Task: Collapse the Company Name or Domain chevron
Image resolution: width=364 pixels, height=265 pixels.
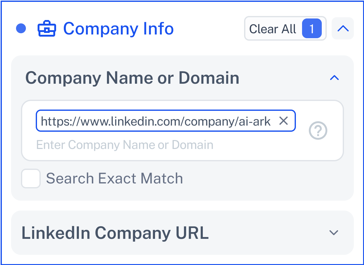Action: coord(334,78)
